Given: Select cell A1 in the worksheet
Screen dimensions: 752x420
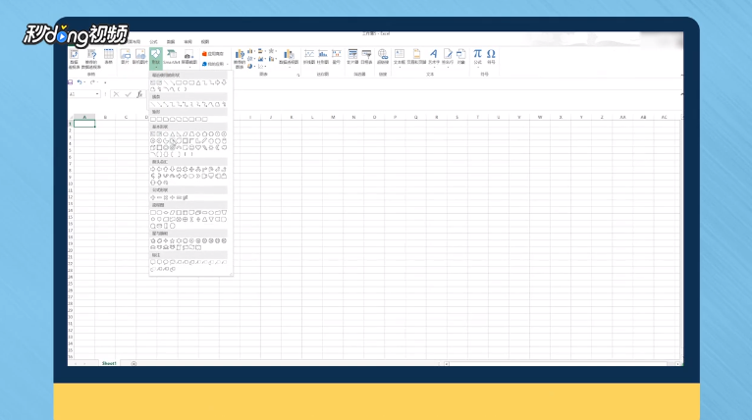Looking at the screenshot, I should click(84, 124).
